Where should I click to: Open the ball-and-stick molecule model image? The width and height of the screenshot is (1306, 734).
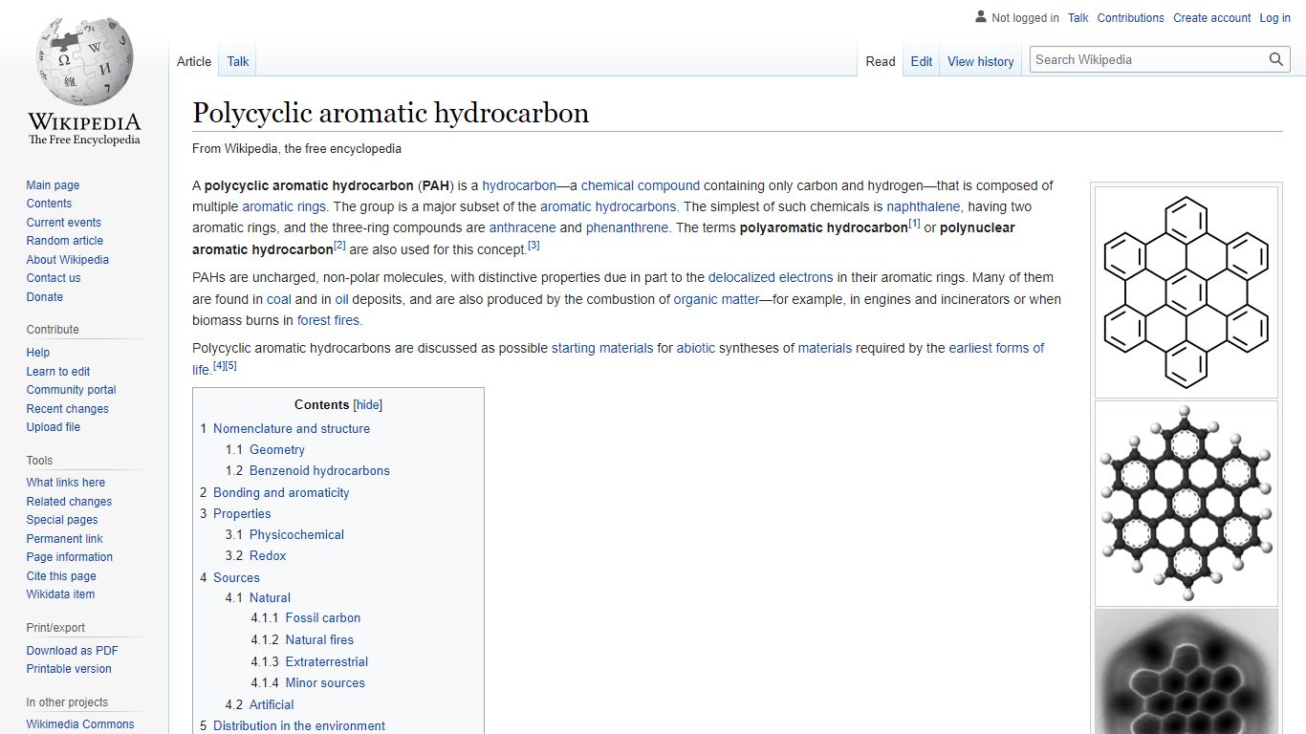pyautogui.click(x=1186, y=503)
